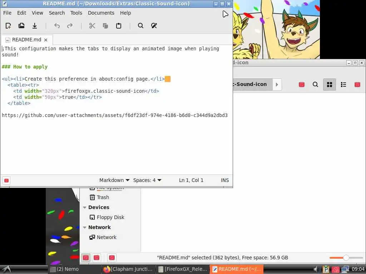The height and width of the screenshot is (274, 366).
Task: Paste from clipboard using the toolbar icon
Action: click(x=119, y=26)
